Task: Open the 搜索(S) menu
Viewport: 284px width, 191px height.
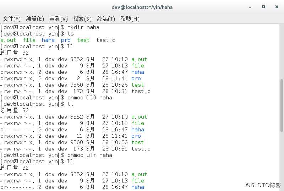Action: [82, 19]
